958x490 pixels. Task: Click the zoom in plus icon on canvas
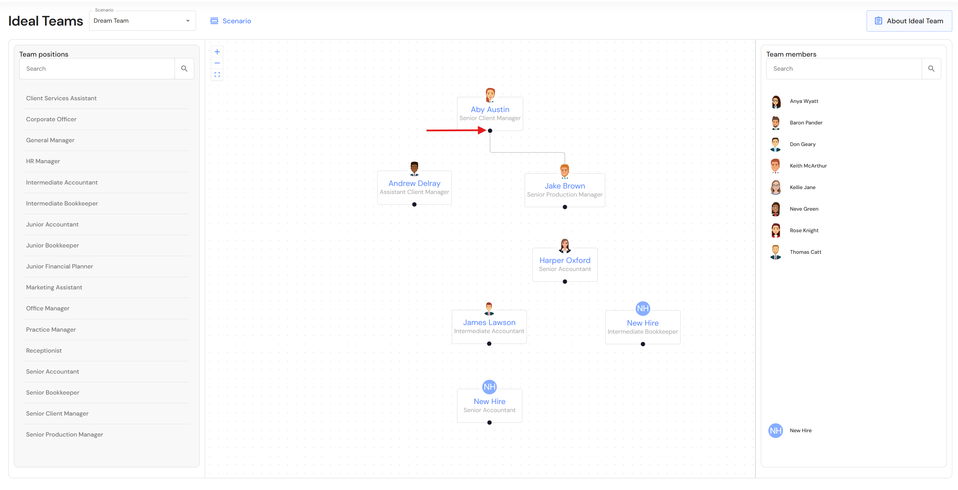pyautogui.click(x=217, y=52)
